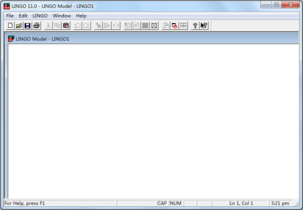Create a new model with New icon
Screen dimensions: 303x210
point(10,26)
